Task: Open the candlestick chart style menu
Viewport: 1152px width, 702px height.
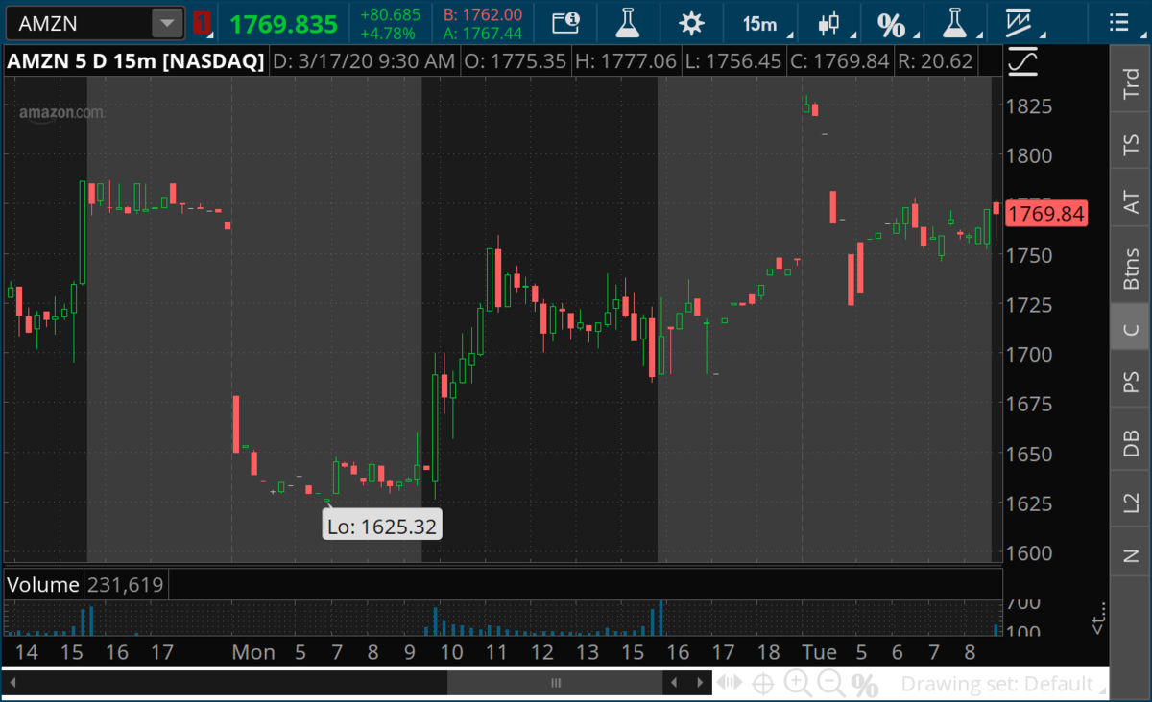Action: point(831,23)
